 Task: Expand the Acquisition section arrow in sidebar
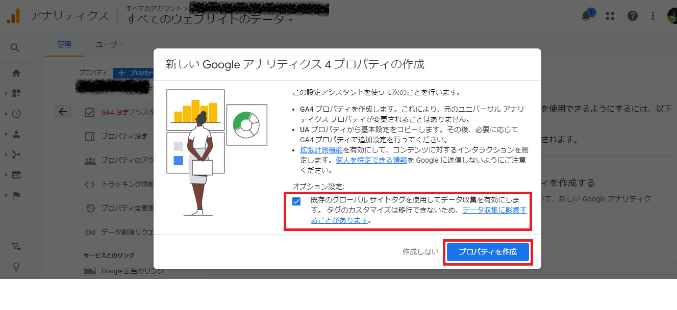6,154
